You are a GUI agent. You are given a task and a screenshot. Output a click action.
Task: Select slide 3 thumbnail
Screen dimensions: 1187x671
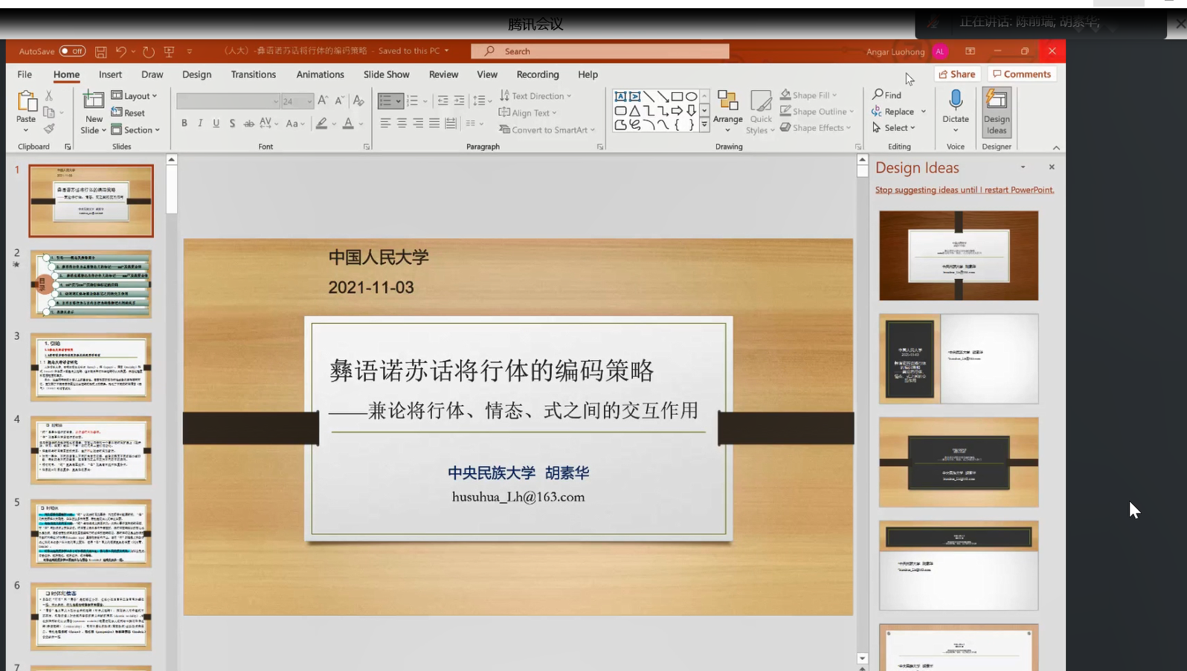(91, 367)
